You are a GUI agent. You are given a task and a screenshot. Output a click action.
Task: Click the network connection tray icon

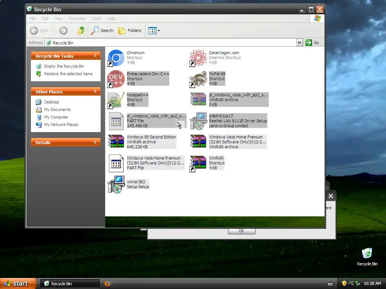click(351, 283)
